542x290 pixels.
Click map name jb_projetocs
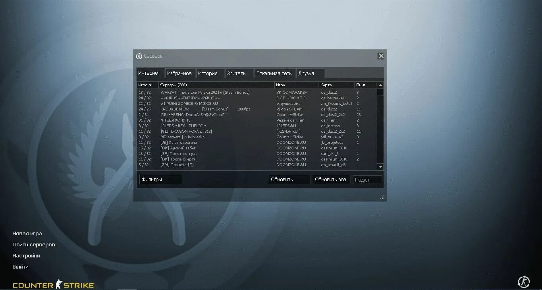332,143
